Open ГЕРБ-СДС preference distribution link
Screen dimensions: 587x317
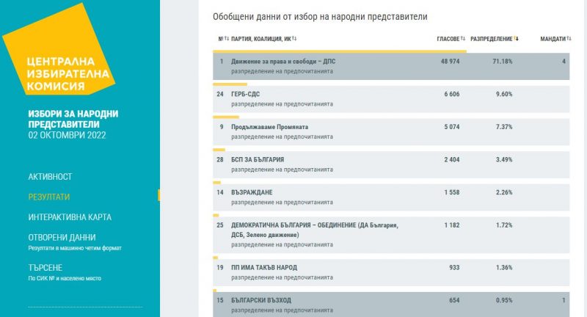pyautogui.click(x=282, y=104)
